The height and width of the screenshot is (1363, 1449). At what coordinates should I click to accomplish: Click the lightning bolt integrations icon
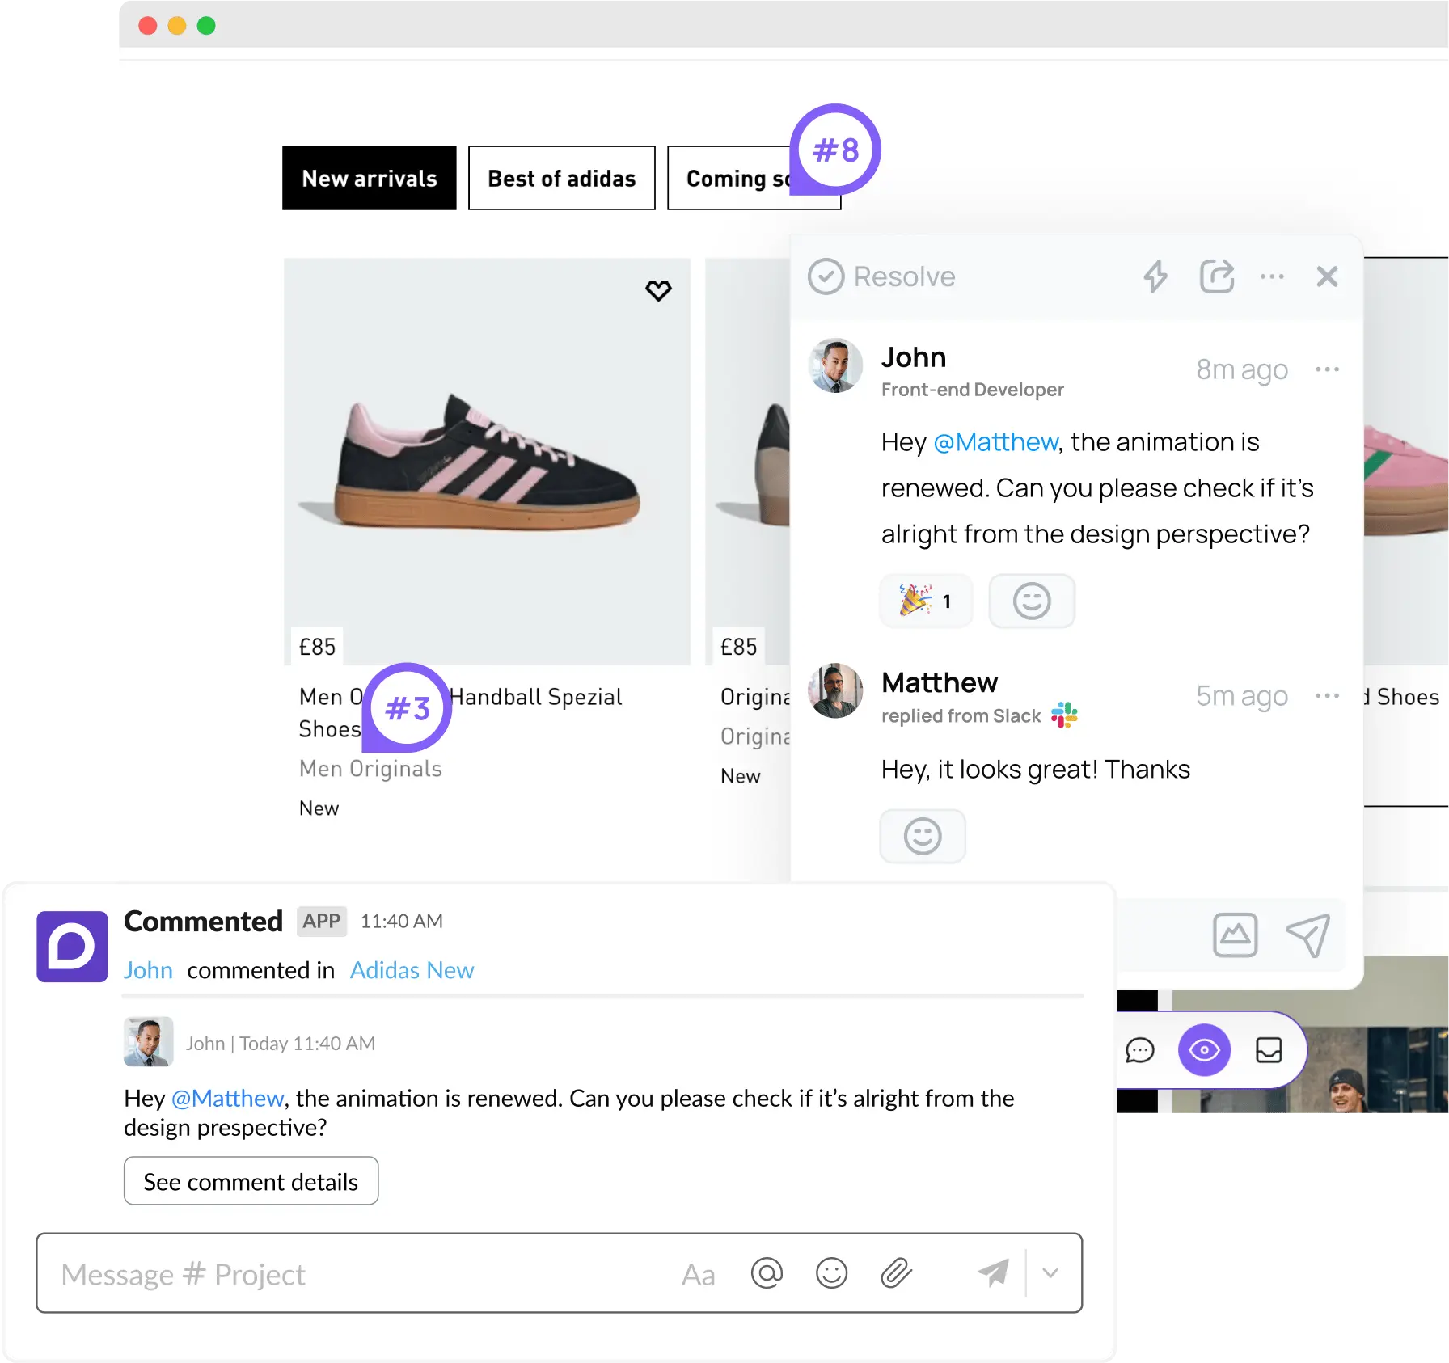tap(1155, 276)
